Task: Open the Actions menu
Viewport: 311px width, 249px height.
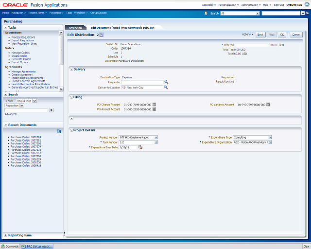Action: 247,35
